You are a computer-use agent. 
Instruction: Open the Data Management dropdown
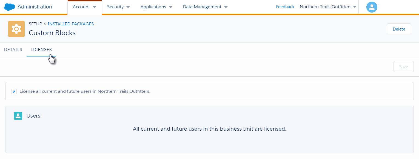click(x=205, y=7)
